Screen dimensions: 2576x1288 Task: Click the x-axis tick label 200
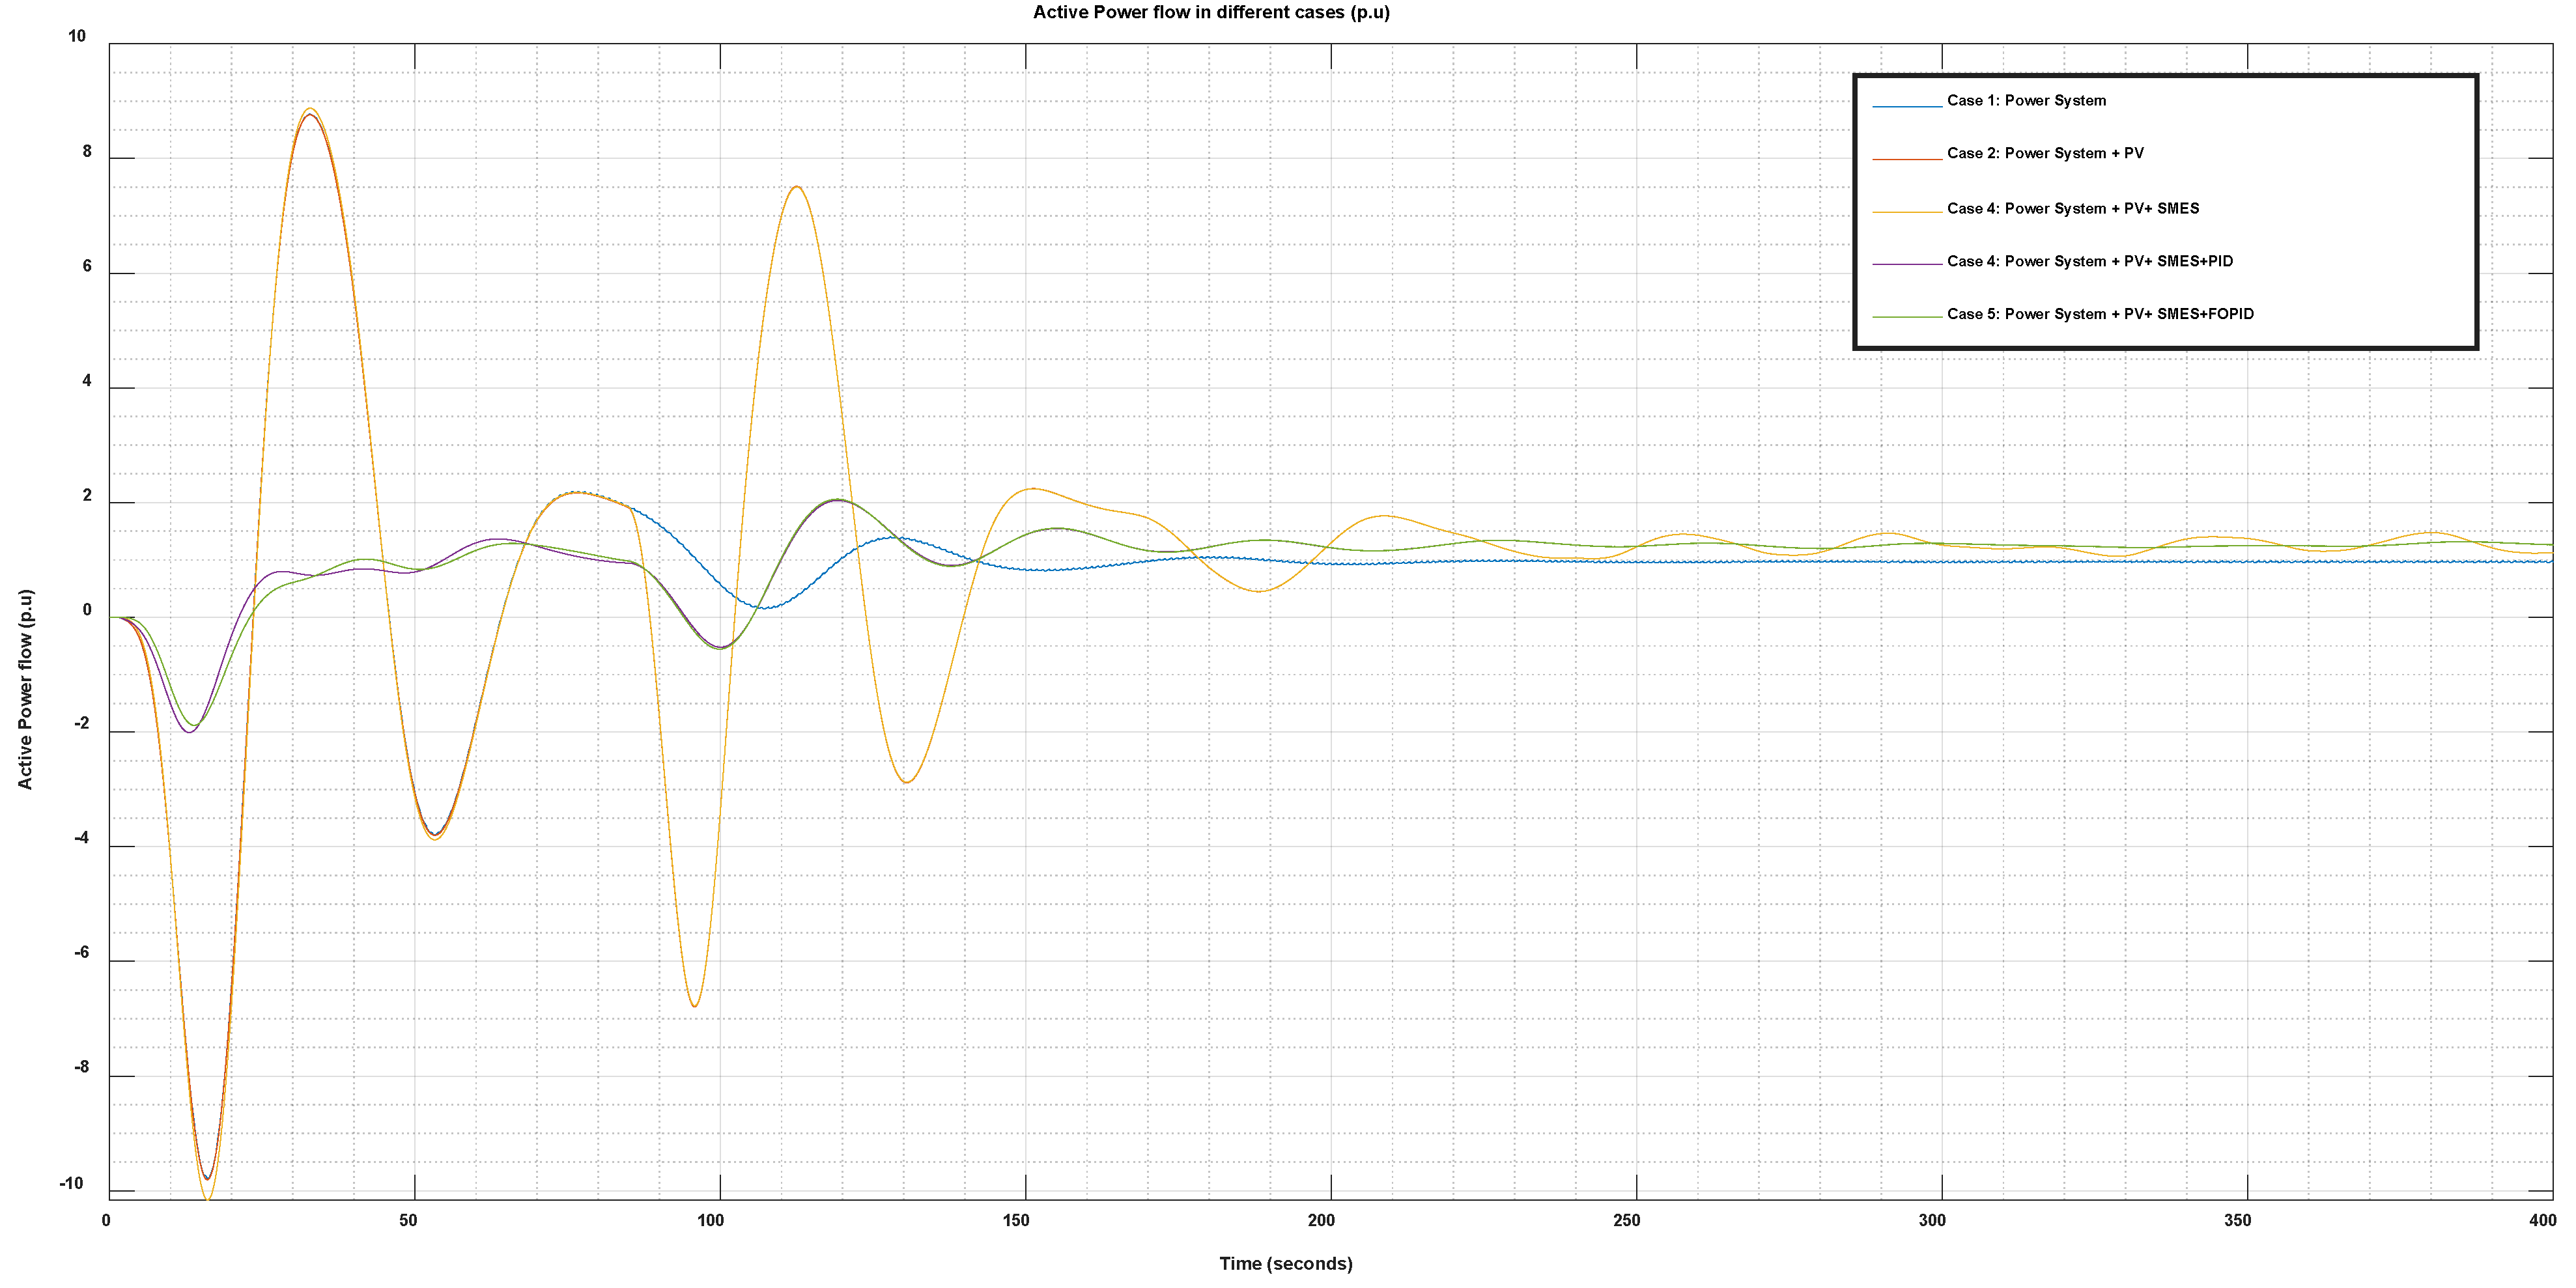[x=1321, y=1220]
